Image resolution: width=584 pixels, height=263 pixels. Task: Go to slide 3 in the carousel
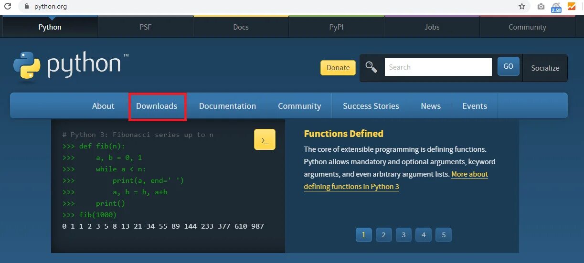coord(403,234)
